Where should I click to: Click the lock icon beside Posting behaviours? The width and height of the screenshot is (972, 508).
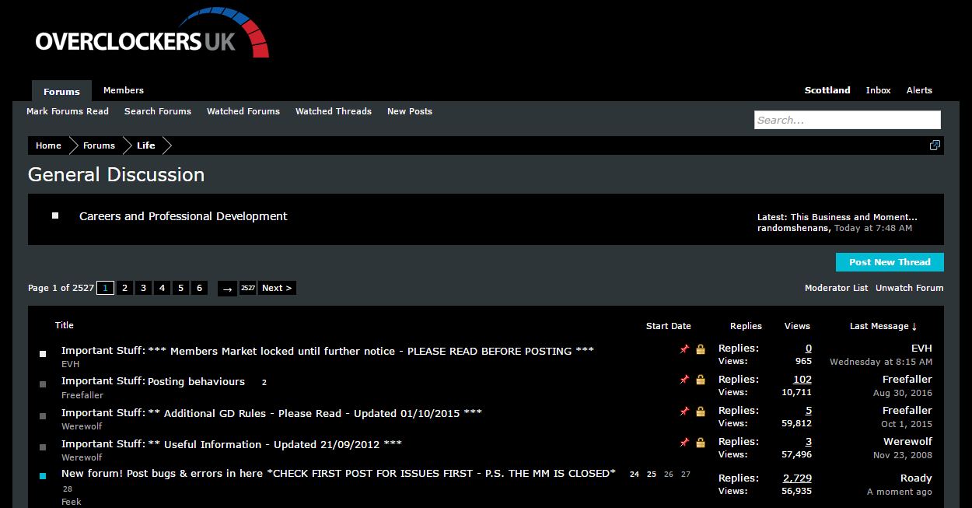click(x=700, y=380)
